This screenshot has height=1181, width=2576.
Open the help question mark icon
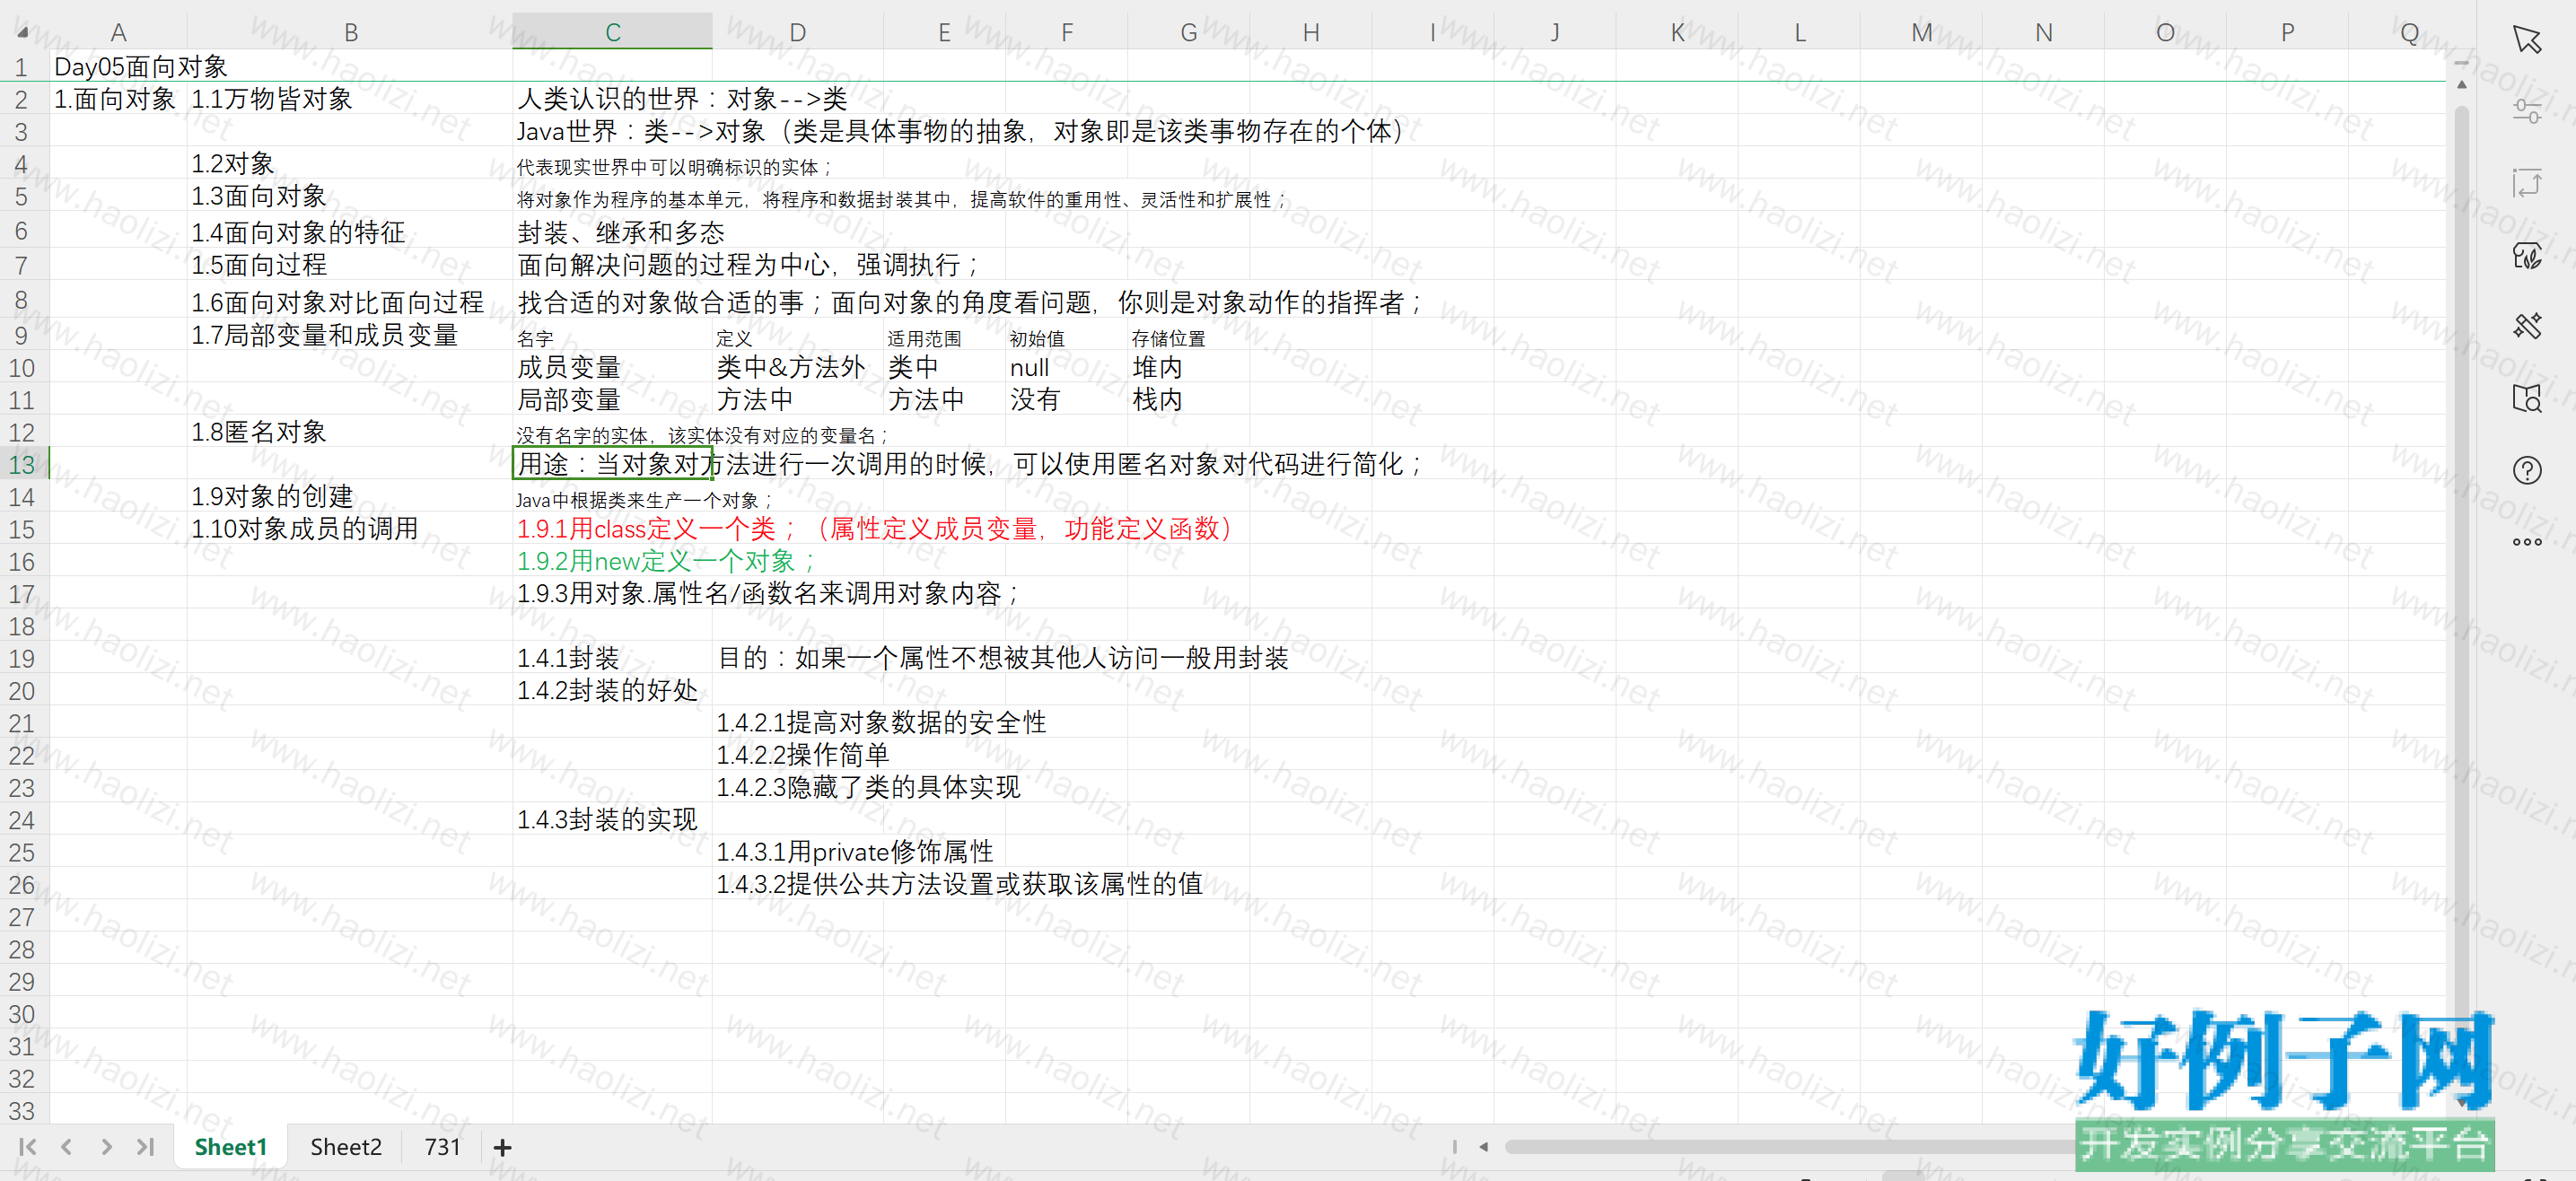[2526, 470]
